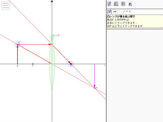163x122 pixels.
Task: Open the hamburger menu
Action: click(x=6, y=6)
